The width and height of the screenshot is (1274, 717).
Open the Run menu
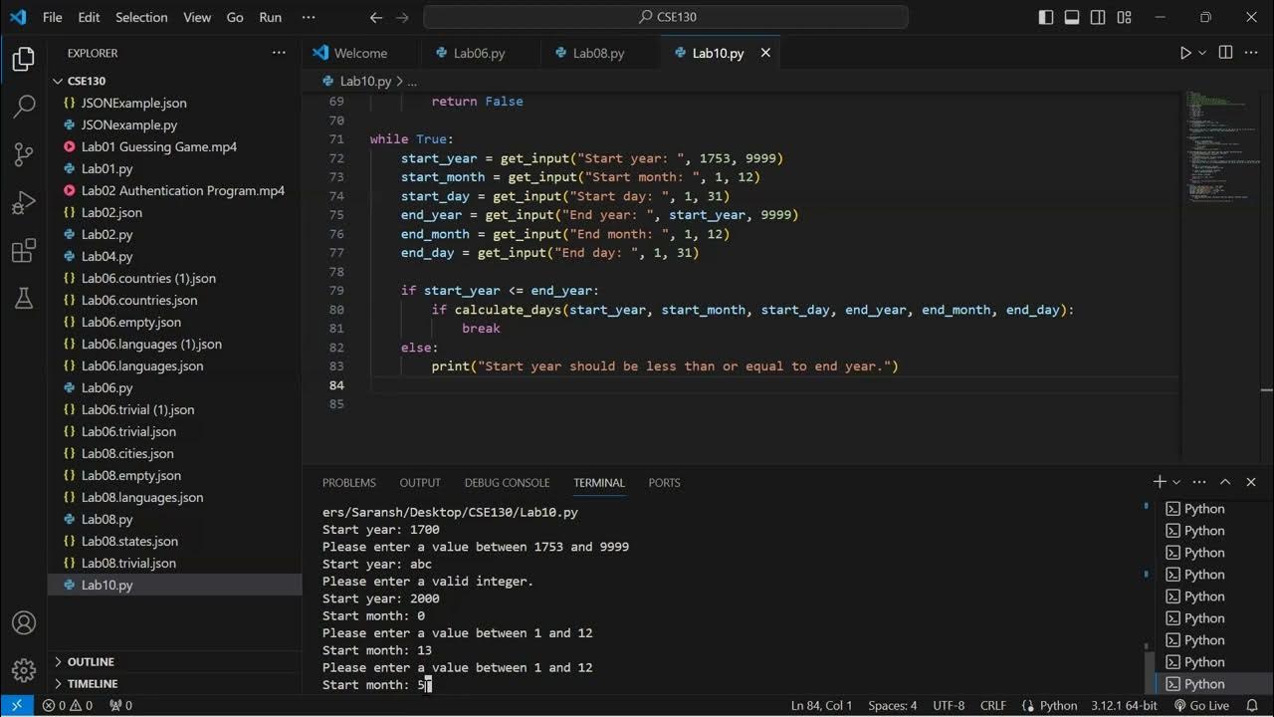pyautogui.click(x=270, y=17)
